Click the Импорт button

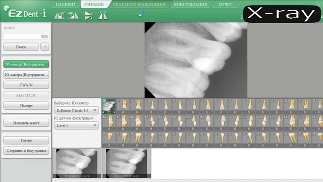(x=26, y=106)
